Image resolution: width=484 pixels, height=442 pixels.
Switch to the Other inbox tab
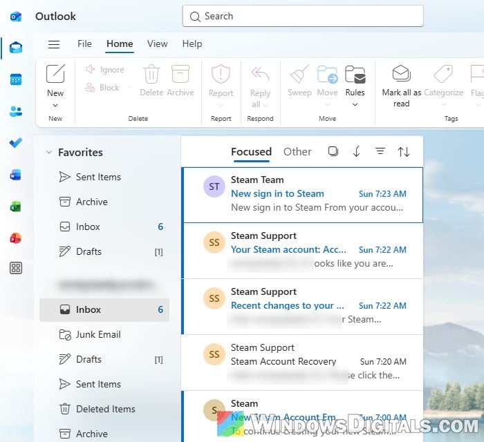tap(297, 152)
